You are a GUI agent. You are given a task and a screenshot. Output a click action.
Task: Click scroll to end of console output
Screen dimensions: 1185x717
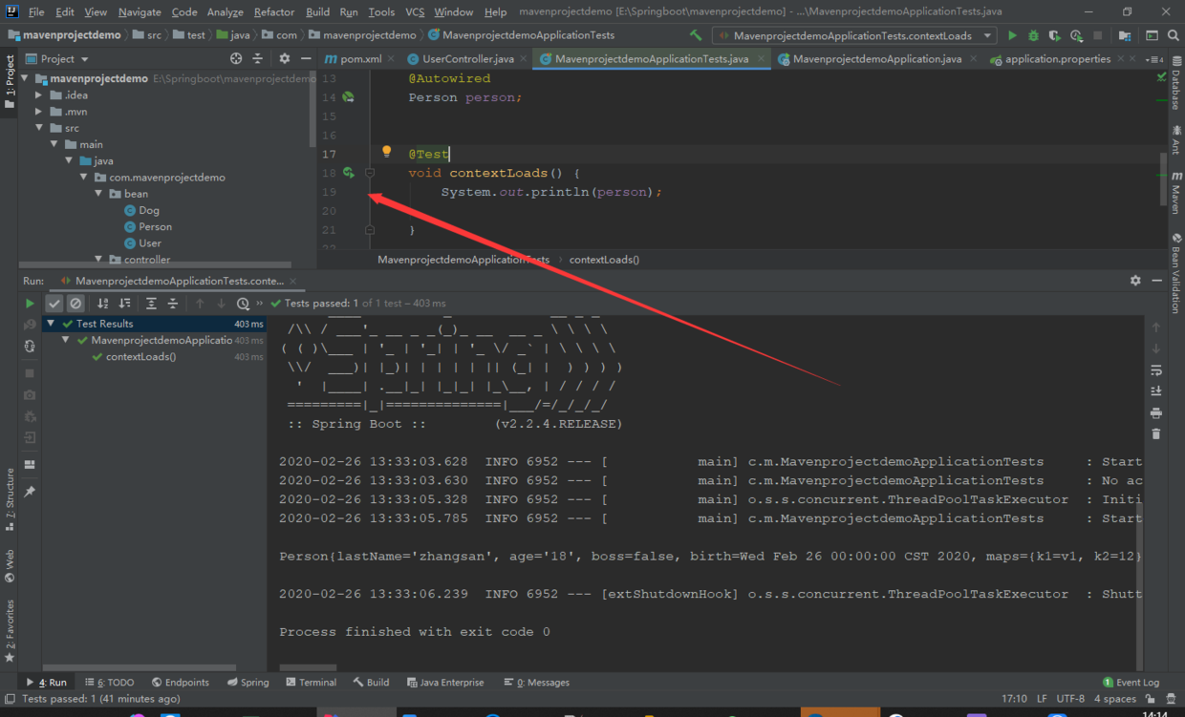pos(1156,391)
